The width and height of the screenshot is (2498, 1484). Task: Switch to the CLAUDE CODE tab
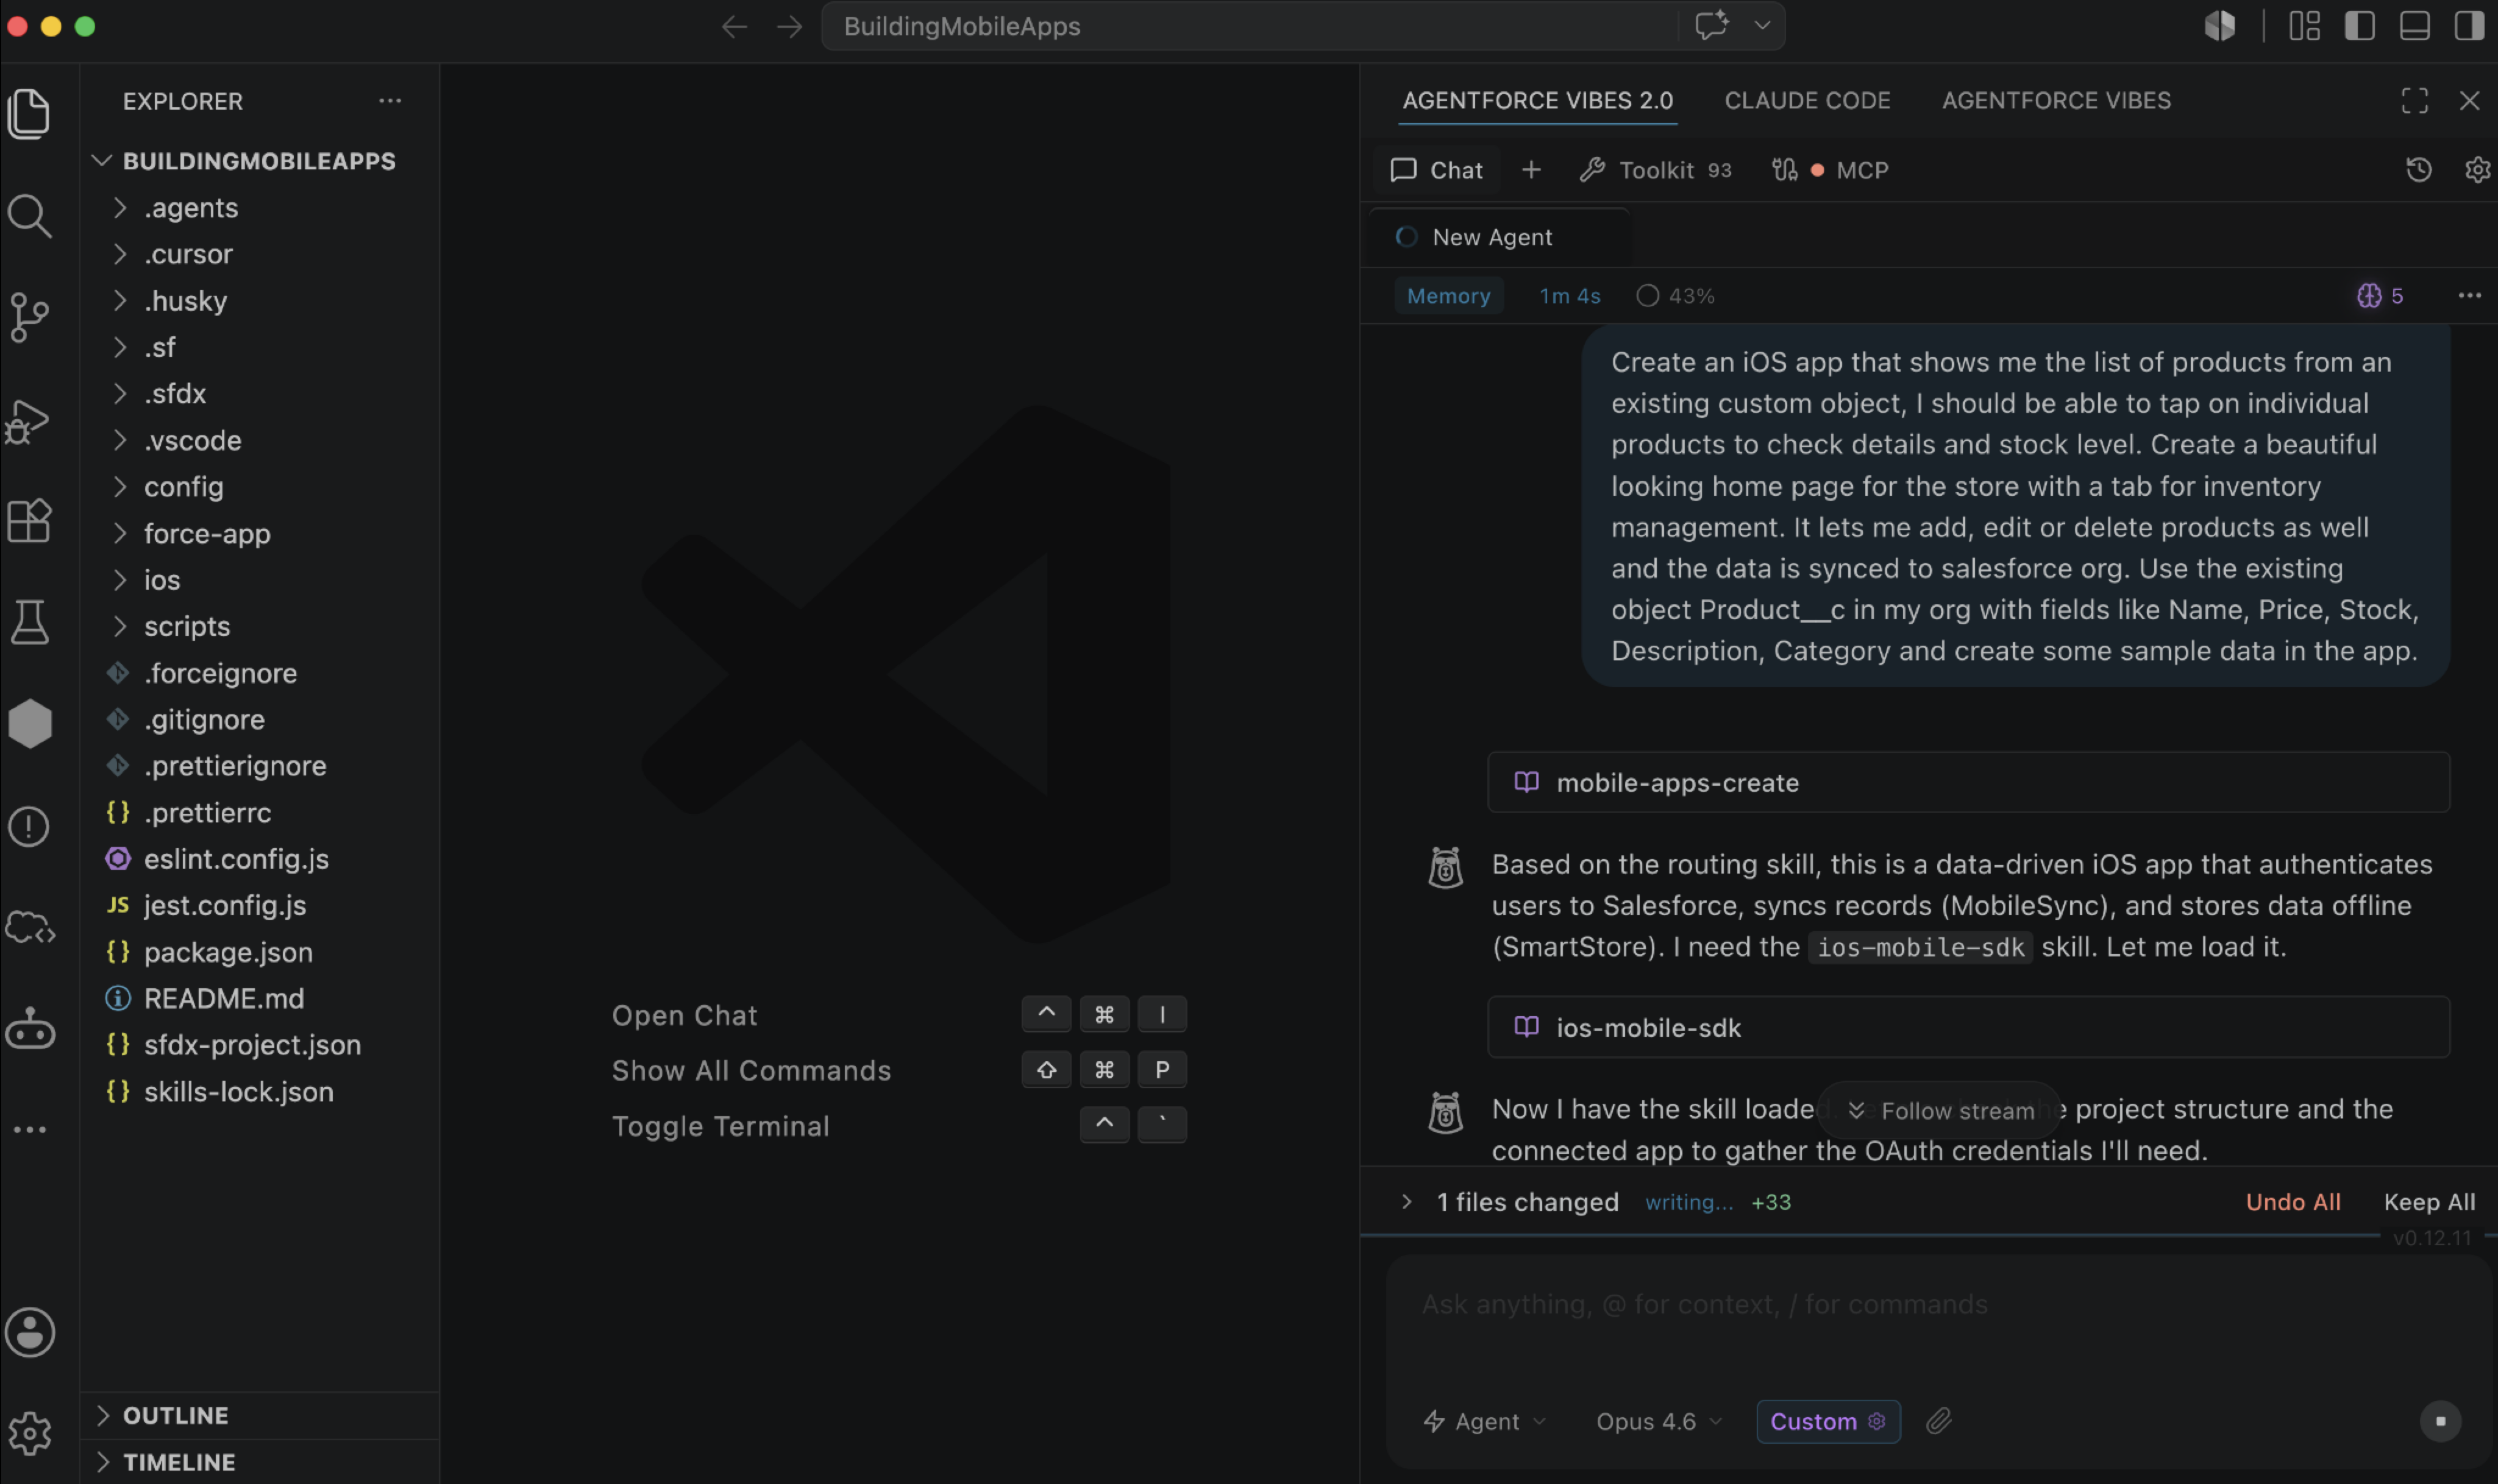click(1807, 101)
